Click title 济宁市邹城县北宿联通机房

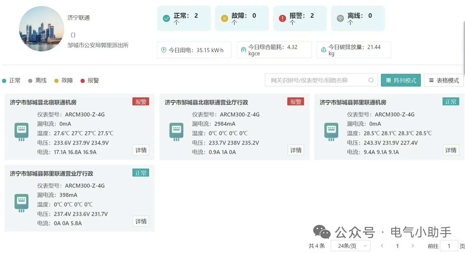coord(43,102)
